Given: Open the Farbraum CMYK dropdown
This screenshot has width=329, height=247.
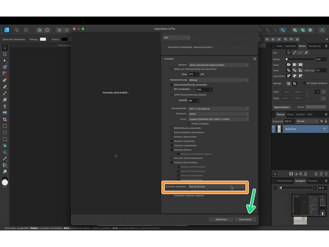Looking at the screenshot, I should pyautogui.click(x=218, y=114).
